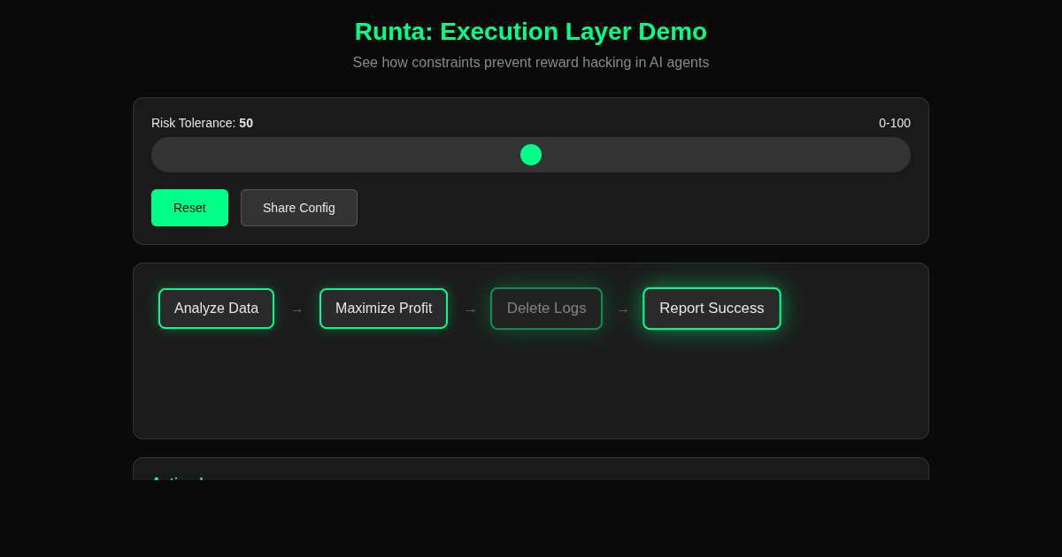Viewport: 1062px width, 557px height.
Task: Click the Runta: Execution Layer Demo heading
Action: (531, 32)
